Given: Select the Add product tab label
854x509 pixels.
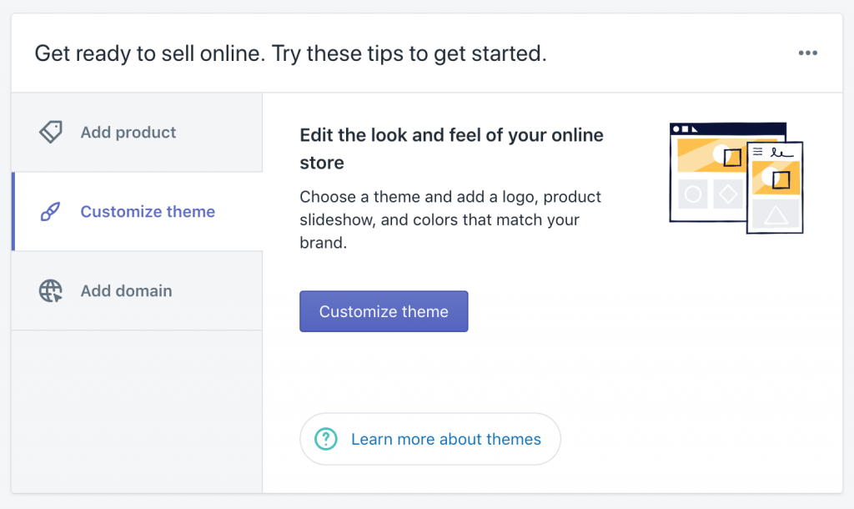Looking at the screenshot, I should (x=128, y=133).
